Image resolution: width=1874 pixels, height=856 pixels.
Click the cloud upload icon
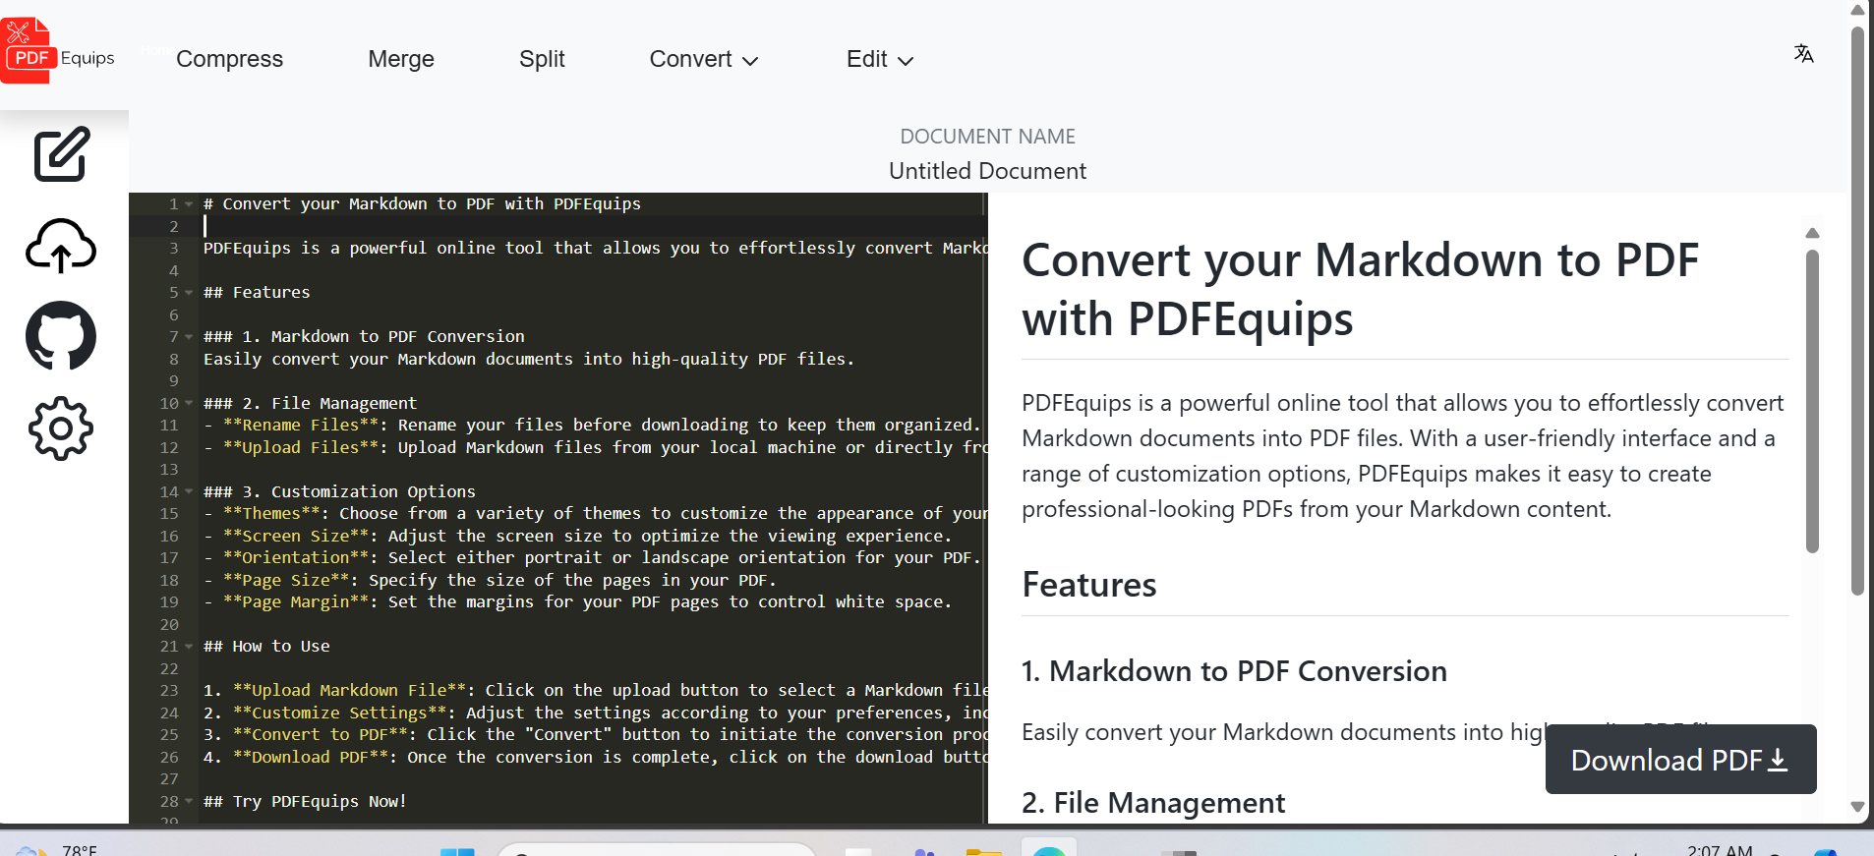click(61, 246)
